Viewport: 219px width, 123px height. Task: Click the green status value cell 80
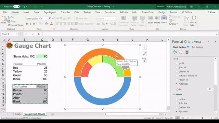pyautogui.click(x=42, y=56)
